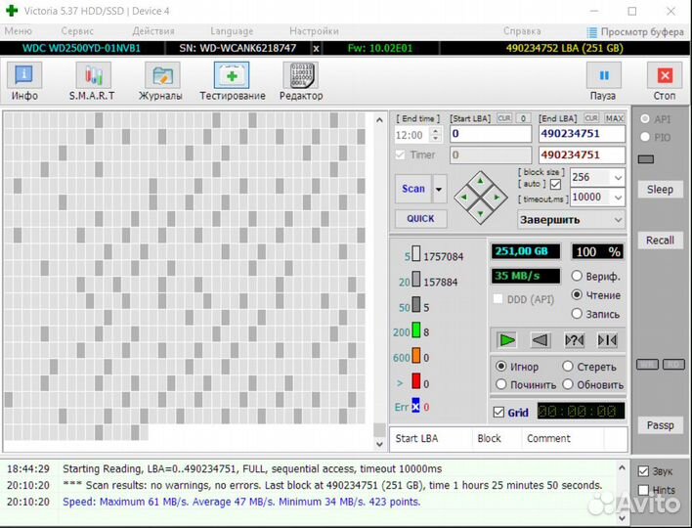Click the Start LBA input field
Image resolution: width=692 pixels, height=528 pixels.
point(489,134)
